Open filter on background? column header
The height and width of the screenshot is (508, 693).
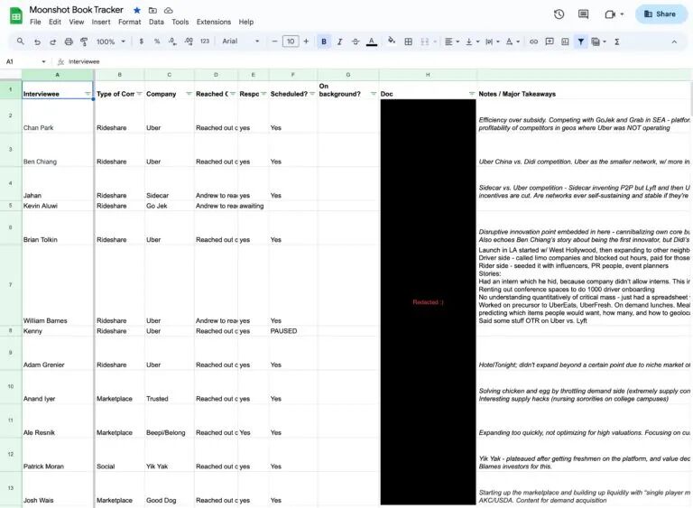[374, 94]
